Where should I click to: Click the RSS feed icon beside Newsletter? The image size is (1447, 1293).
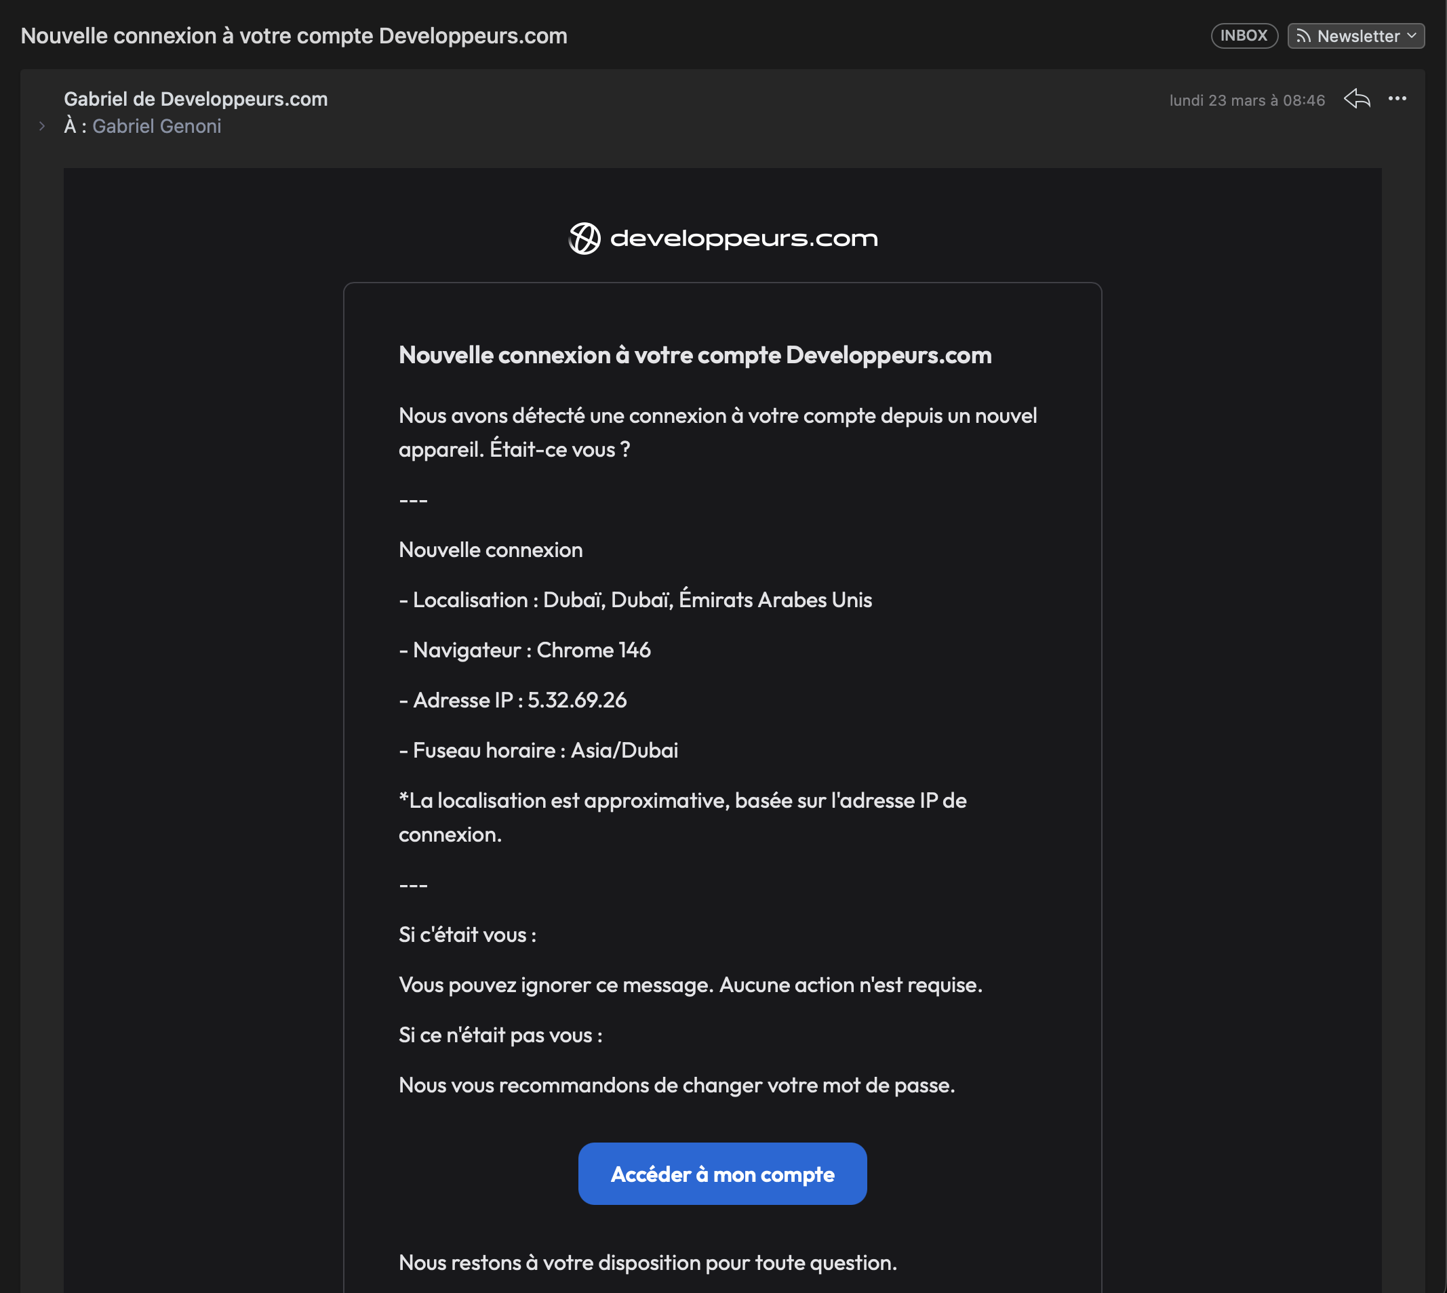(x=1303, y=36)
